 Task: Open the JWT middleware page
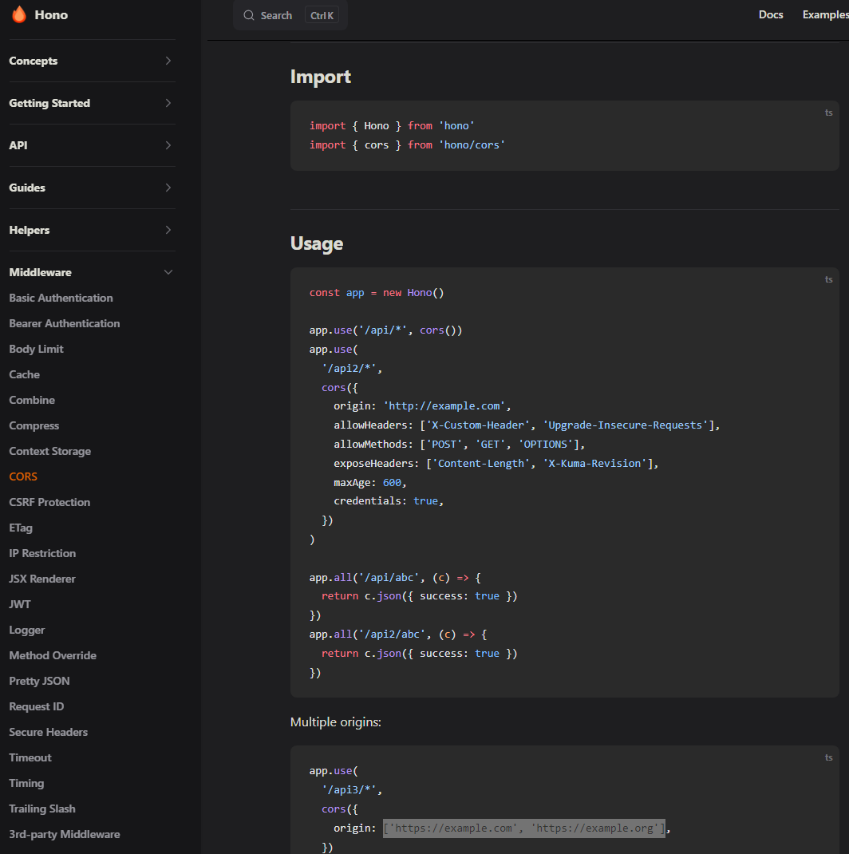pos(20,604)
